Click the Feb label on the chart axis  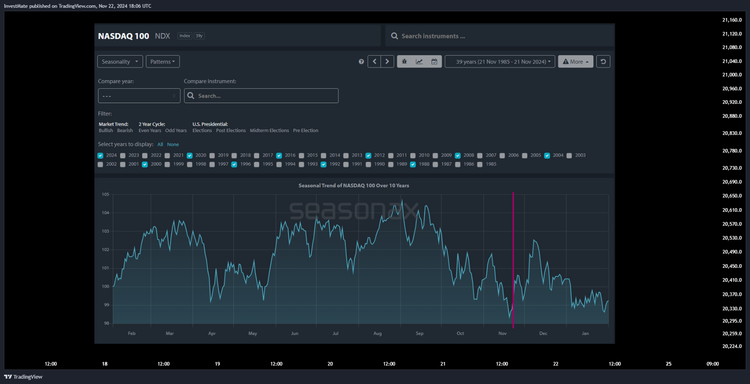pos(132,333)
